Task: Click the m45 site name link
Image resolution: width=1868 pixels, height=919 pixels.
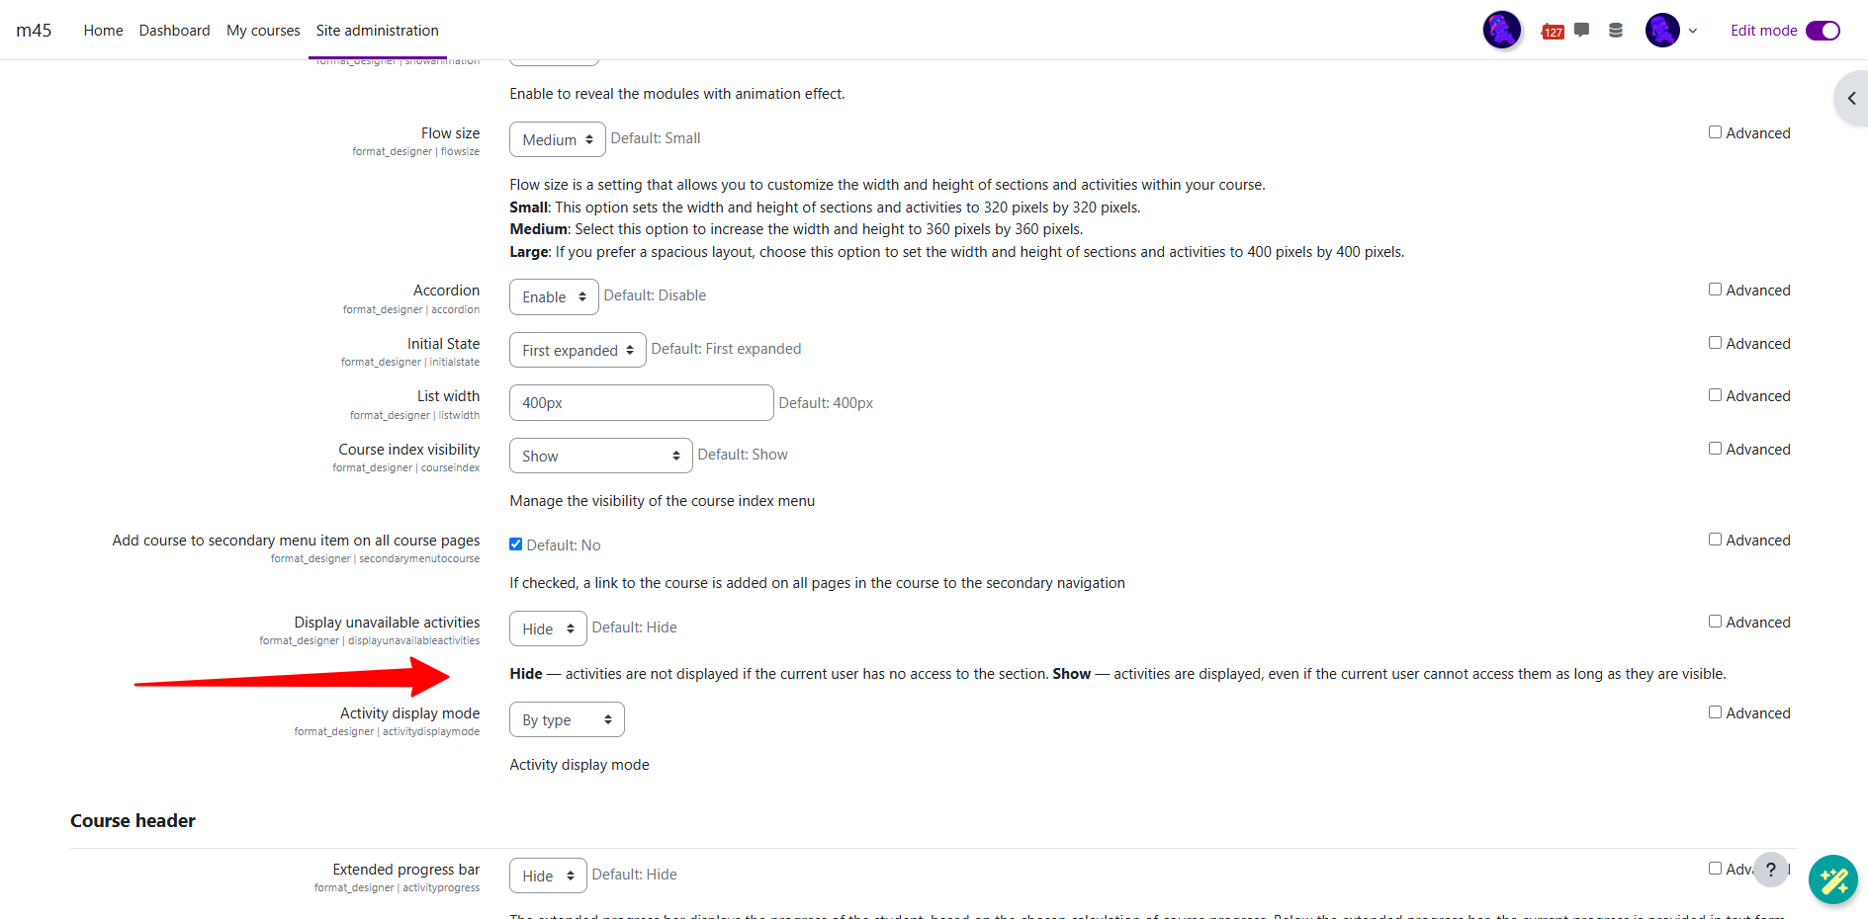Action: (34, 31)
